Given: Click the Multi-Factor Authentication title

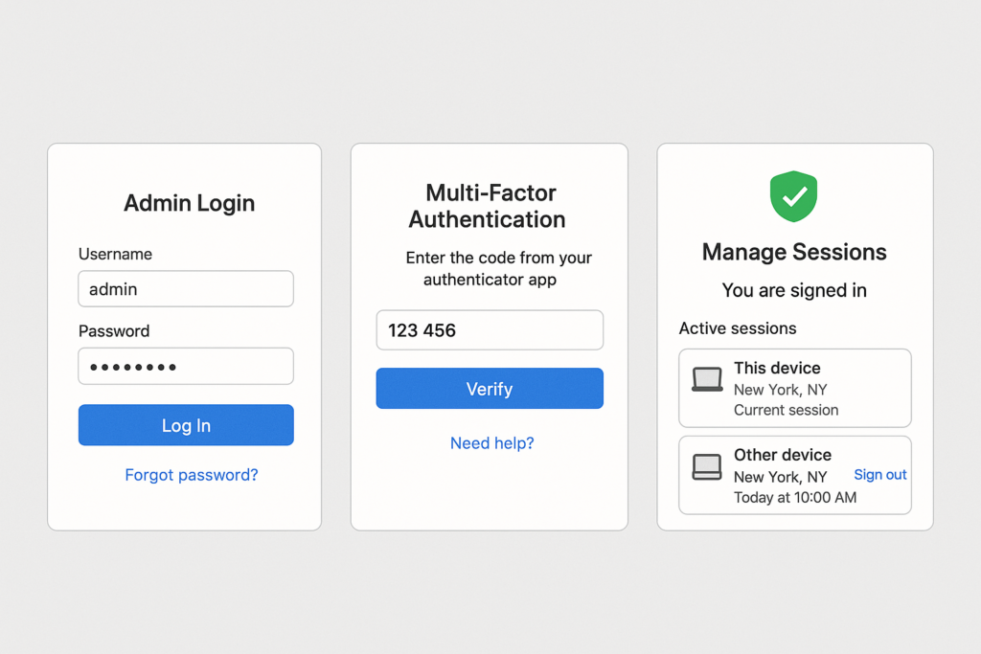Looking at the screenshot, I should coord(490,206).
